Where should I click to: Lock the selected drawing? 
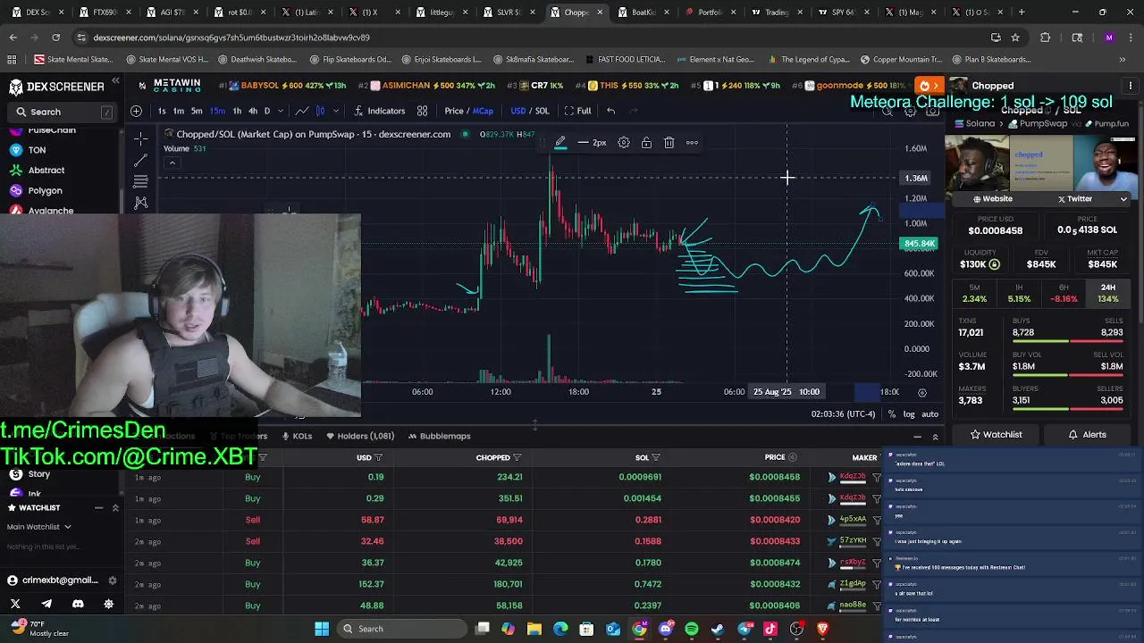(646, 143)
